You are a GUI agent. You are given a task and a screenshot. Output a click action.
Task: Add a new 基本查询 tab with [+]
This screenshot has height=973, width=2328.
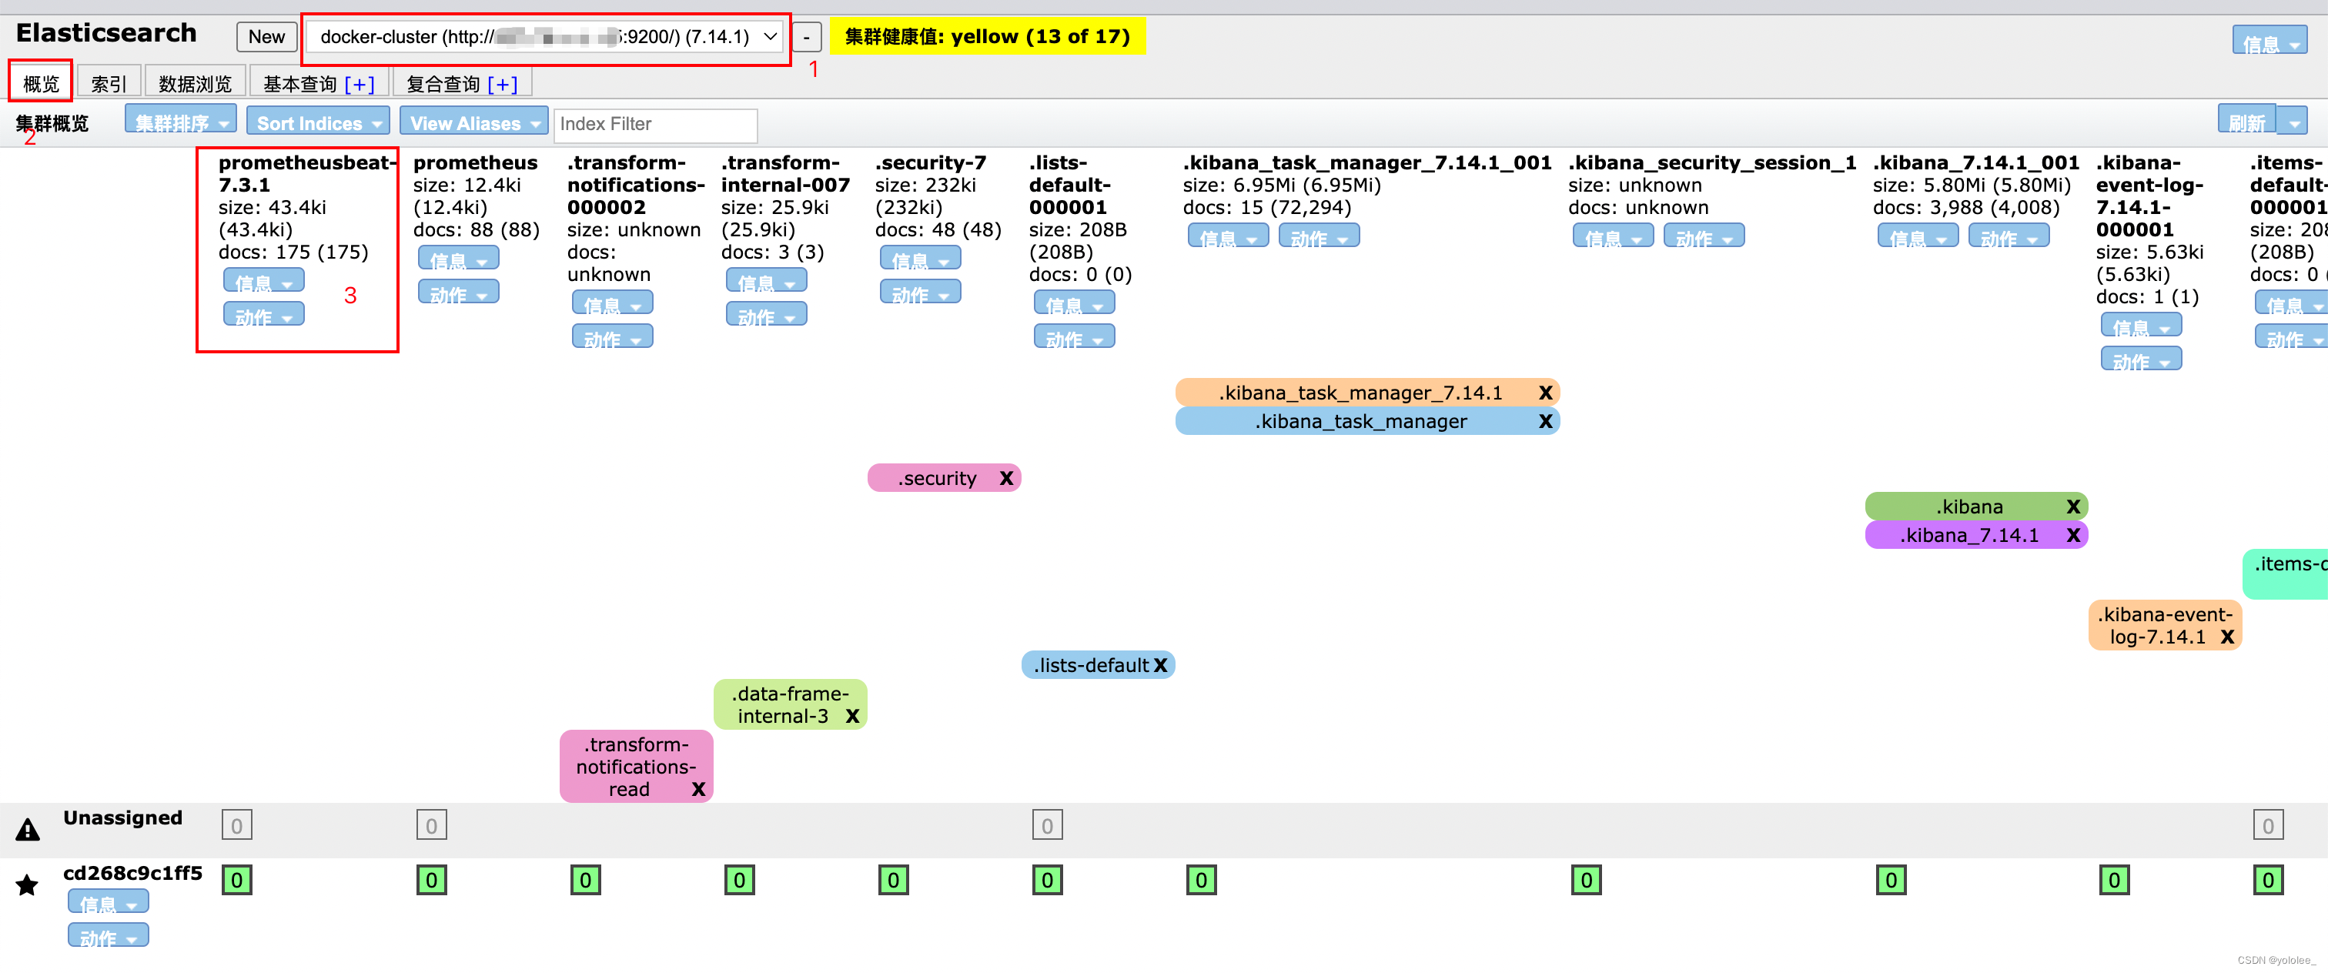coord(360,84)
